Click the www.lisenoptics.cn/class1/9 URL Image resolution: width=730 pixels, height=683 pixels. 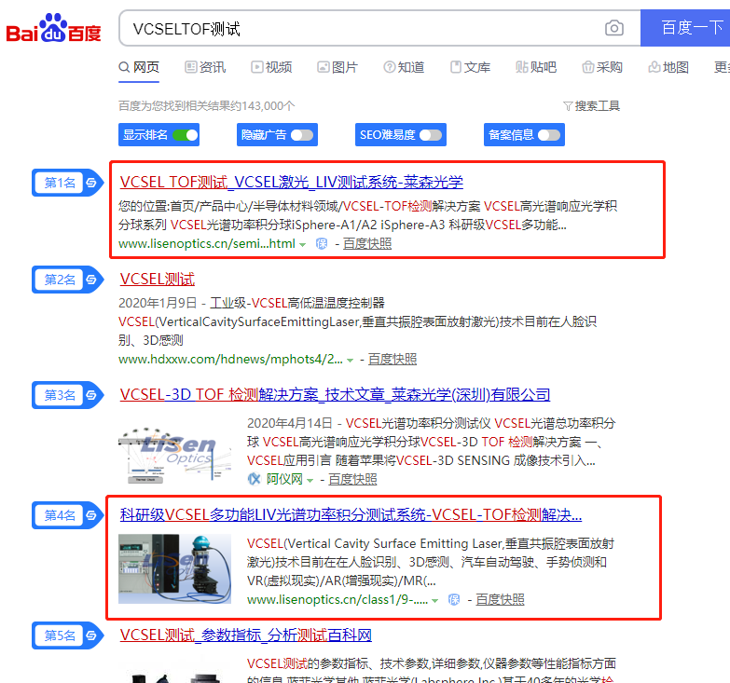click(x=337, y=600)
